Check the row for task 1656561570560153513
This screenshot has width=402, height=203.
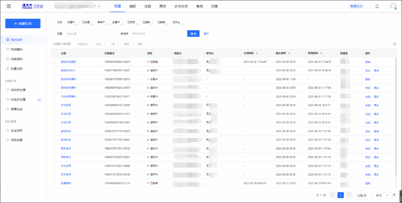[x=54, y=79]
